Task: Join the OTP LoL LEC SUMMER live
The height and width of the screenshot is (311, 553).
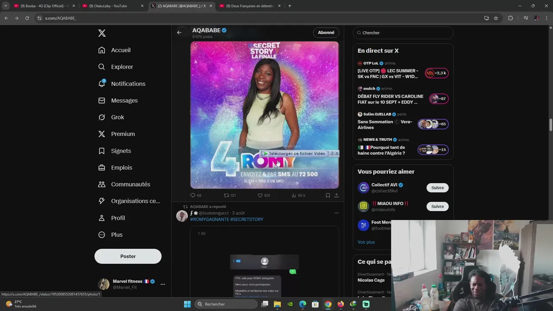Action: coord(389,73)
